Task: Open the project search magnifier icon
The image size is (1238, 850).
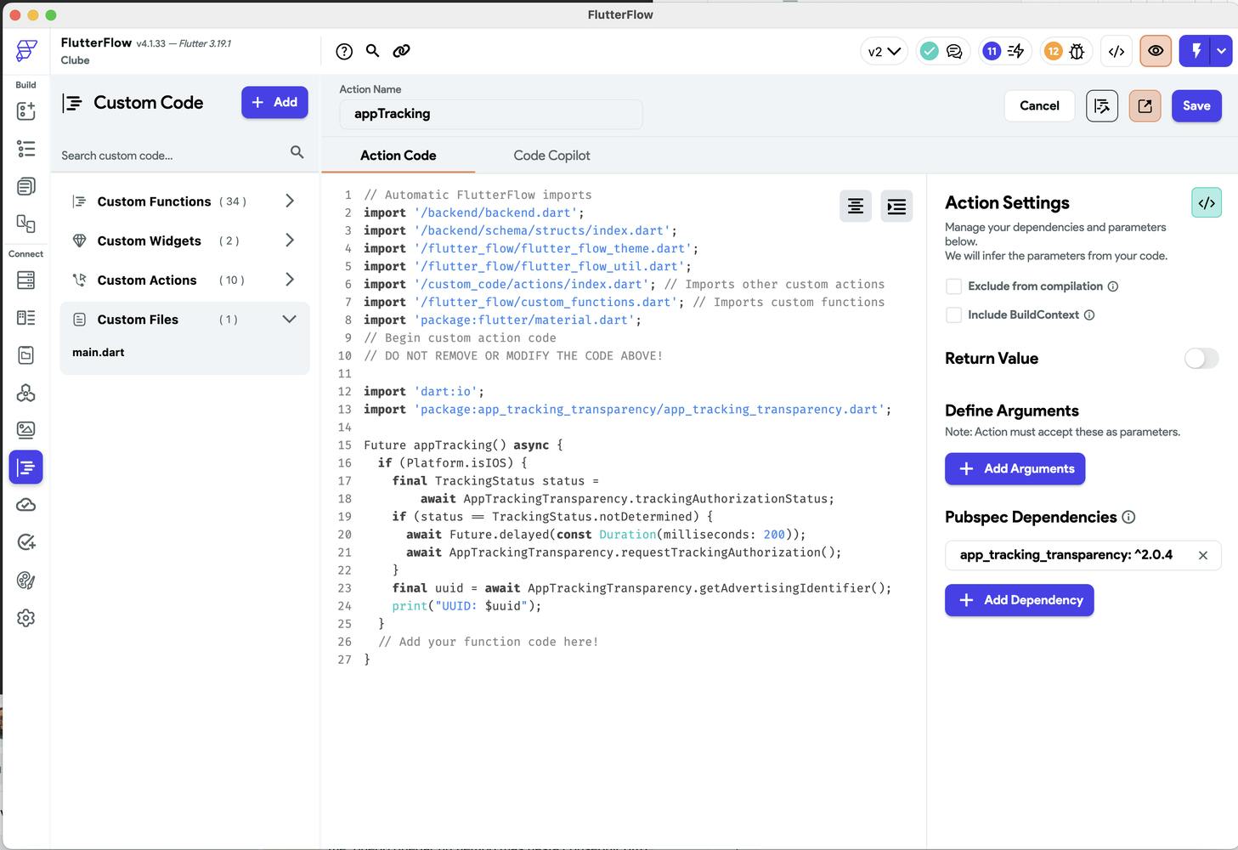Action: (372, 51)
